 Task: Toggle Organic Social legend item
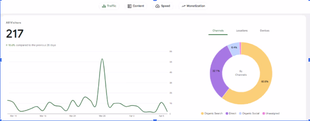click(249, 113)
